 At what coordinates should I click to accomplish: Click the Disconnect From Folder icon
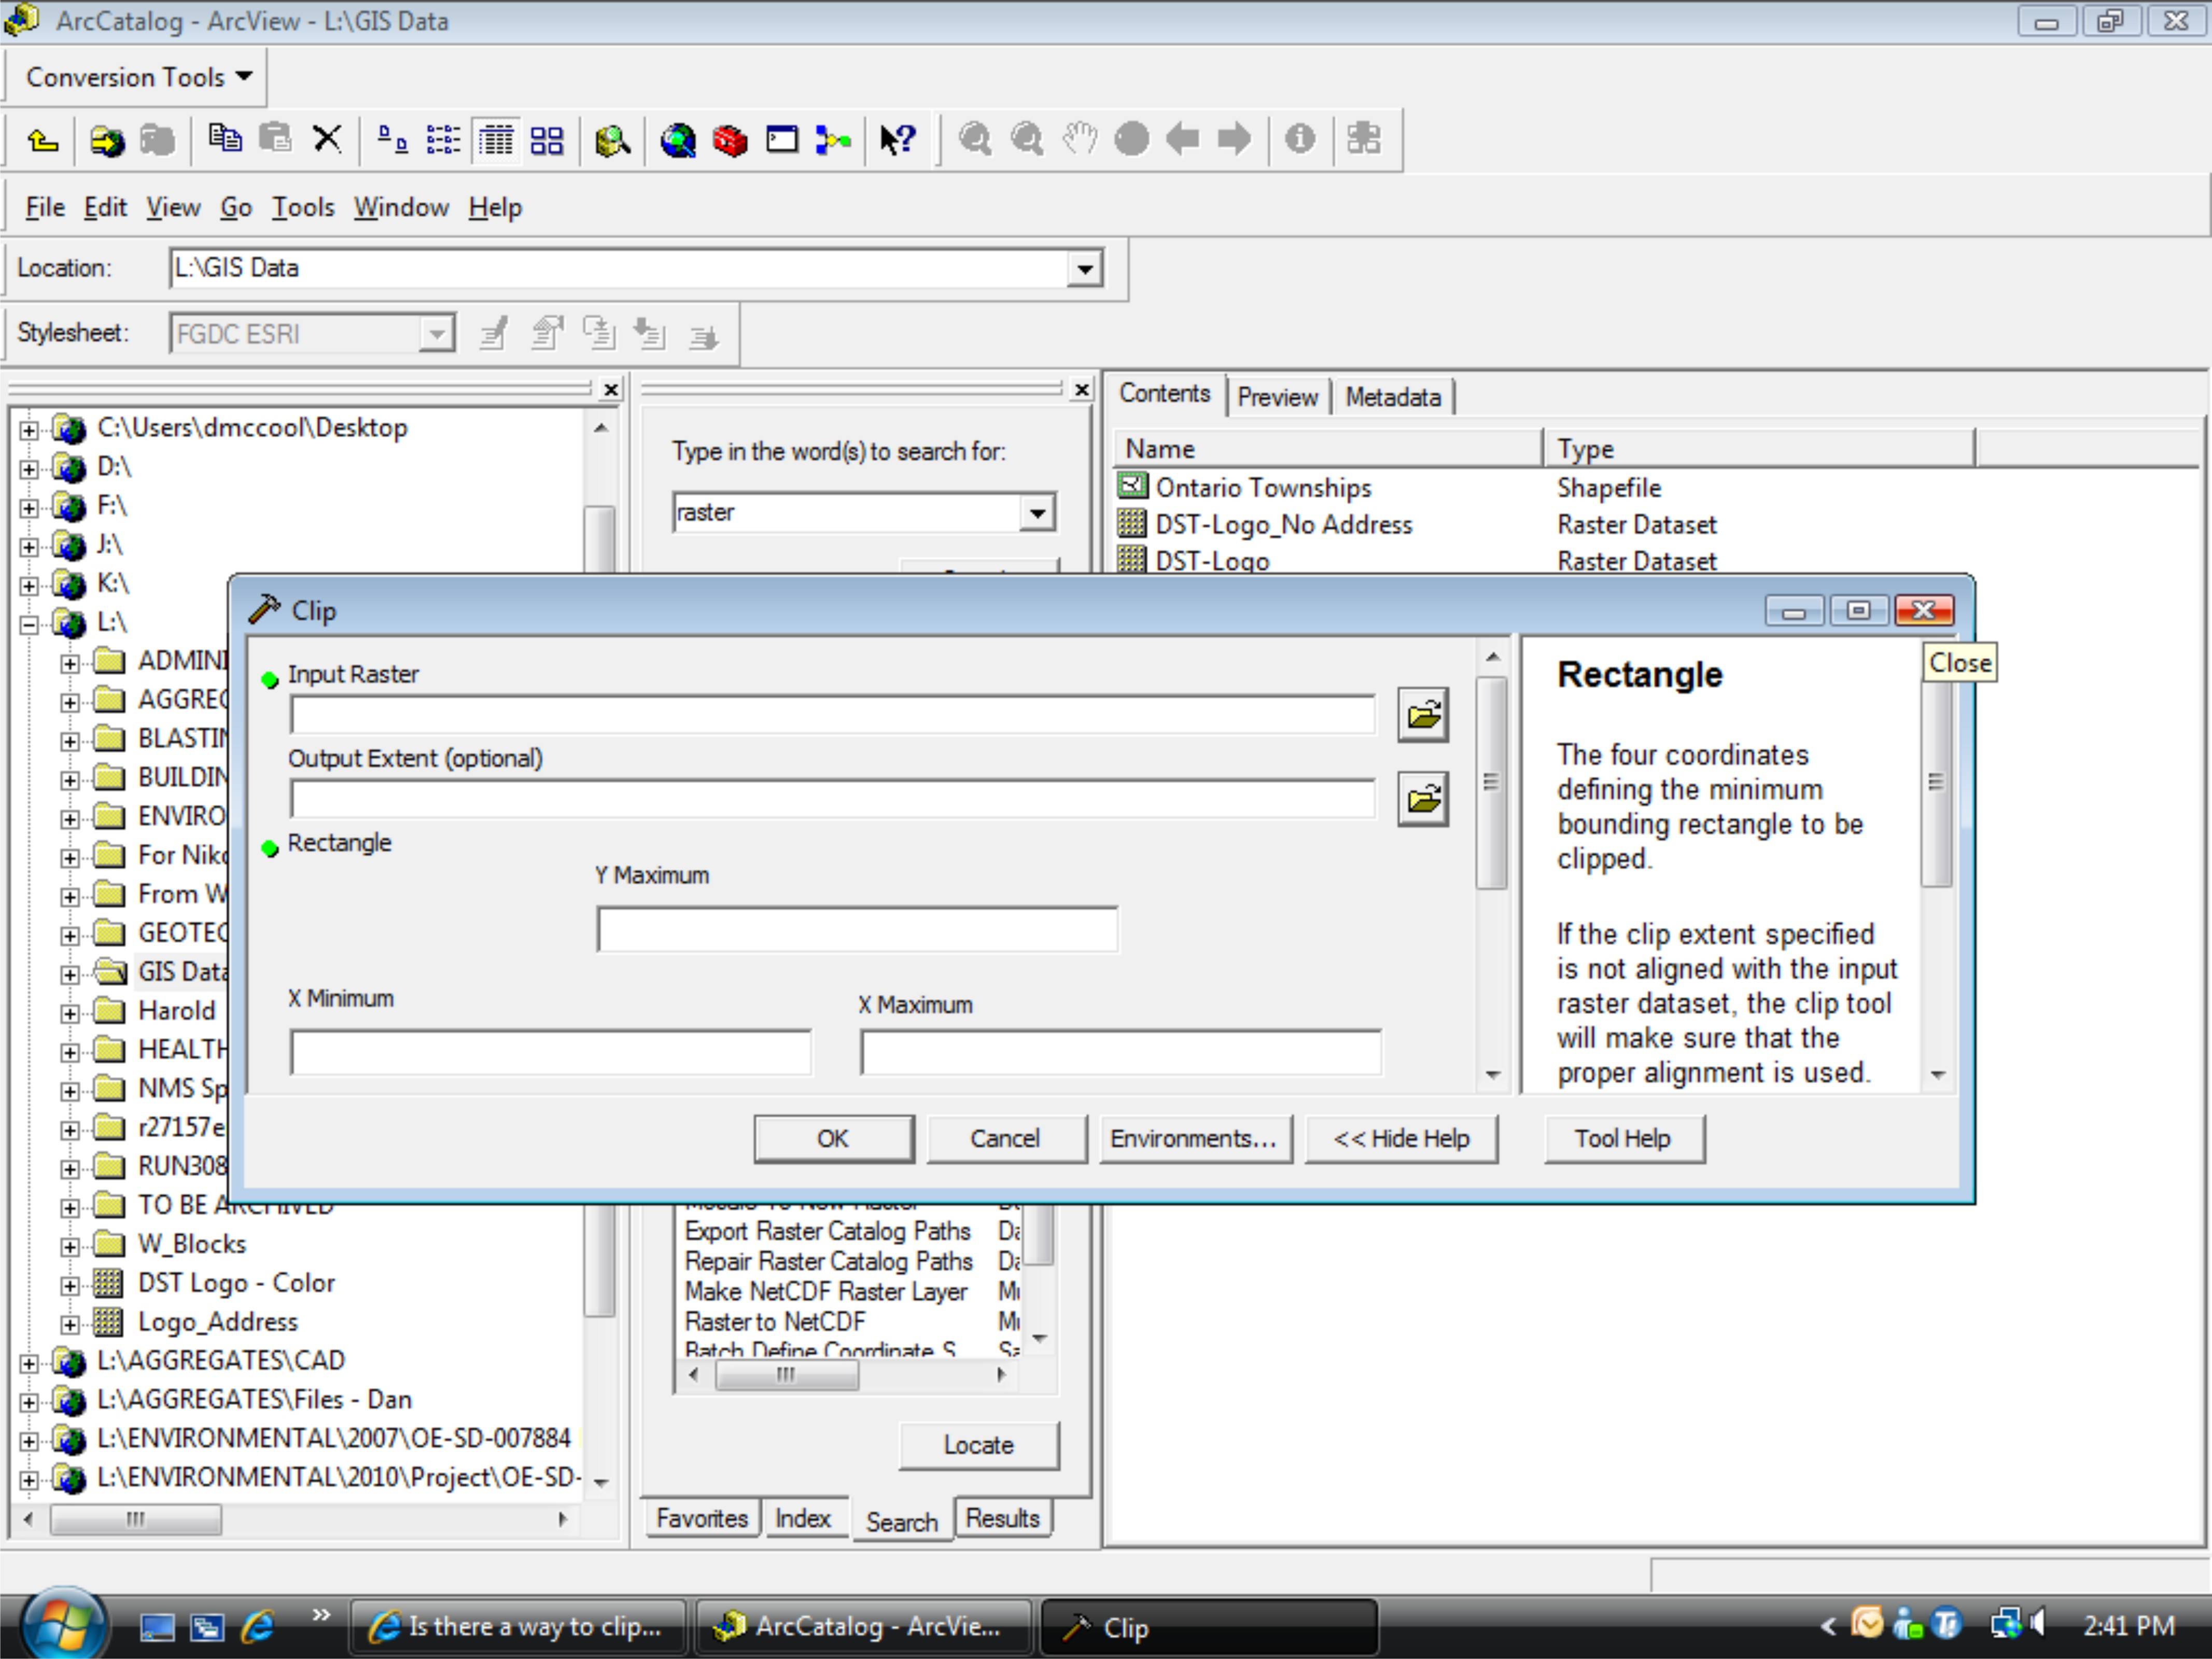point(157,140)
